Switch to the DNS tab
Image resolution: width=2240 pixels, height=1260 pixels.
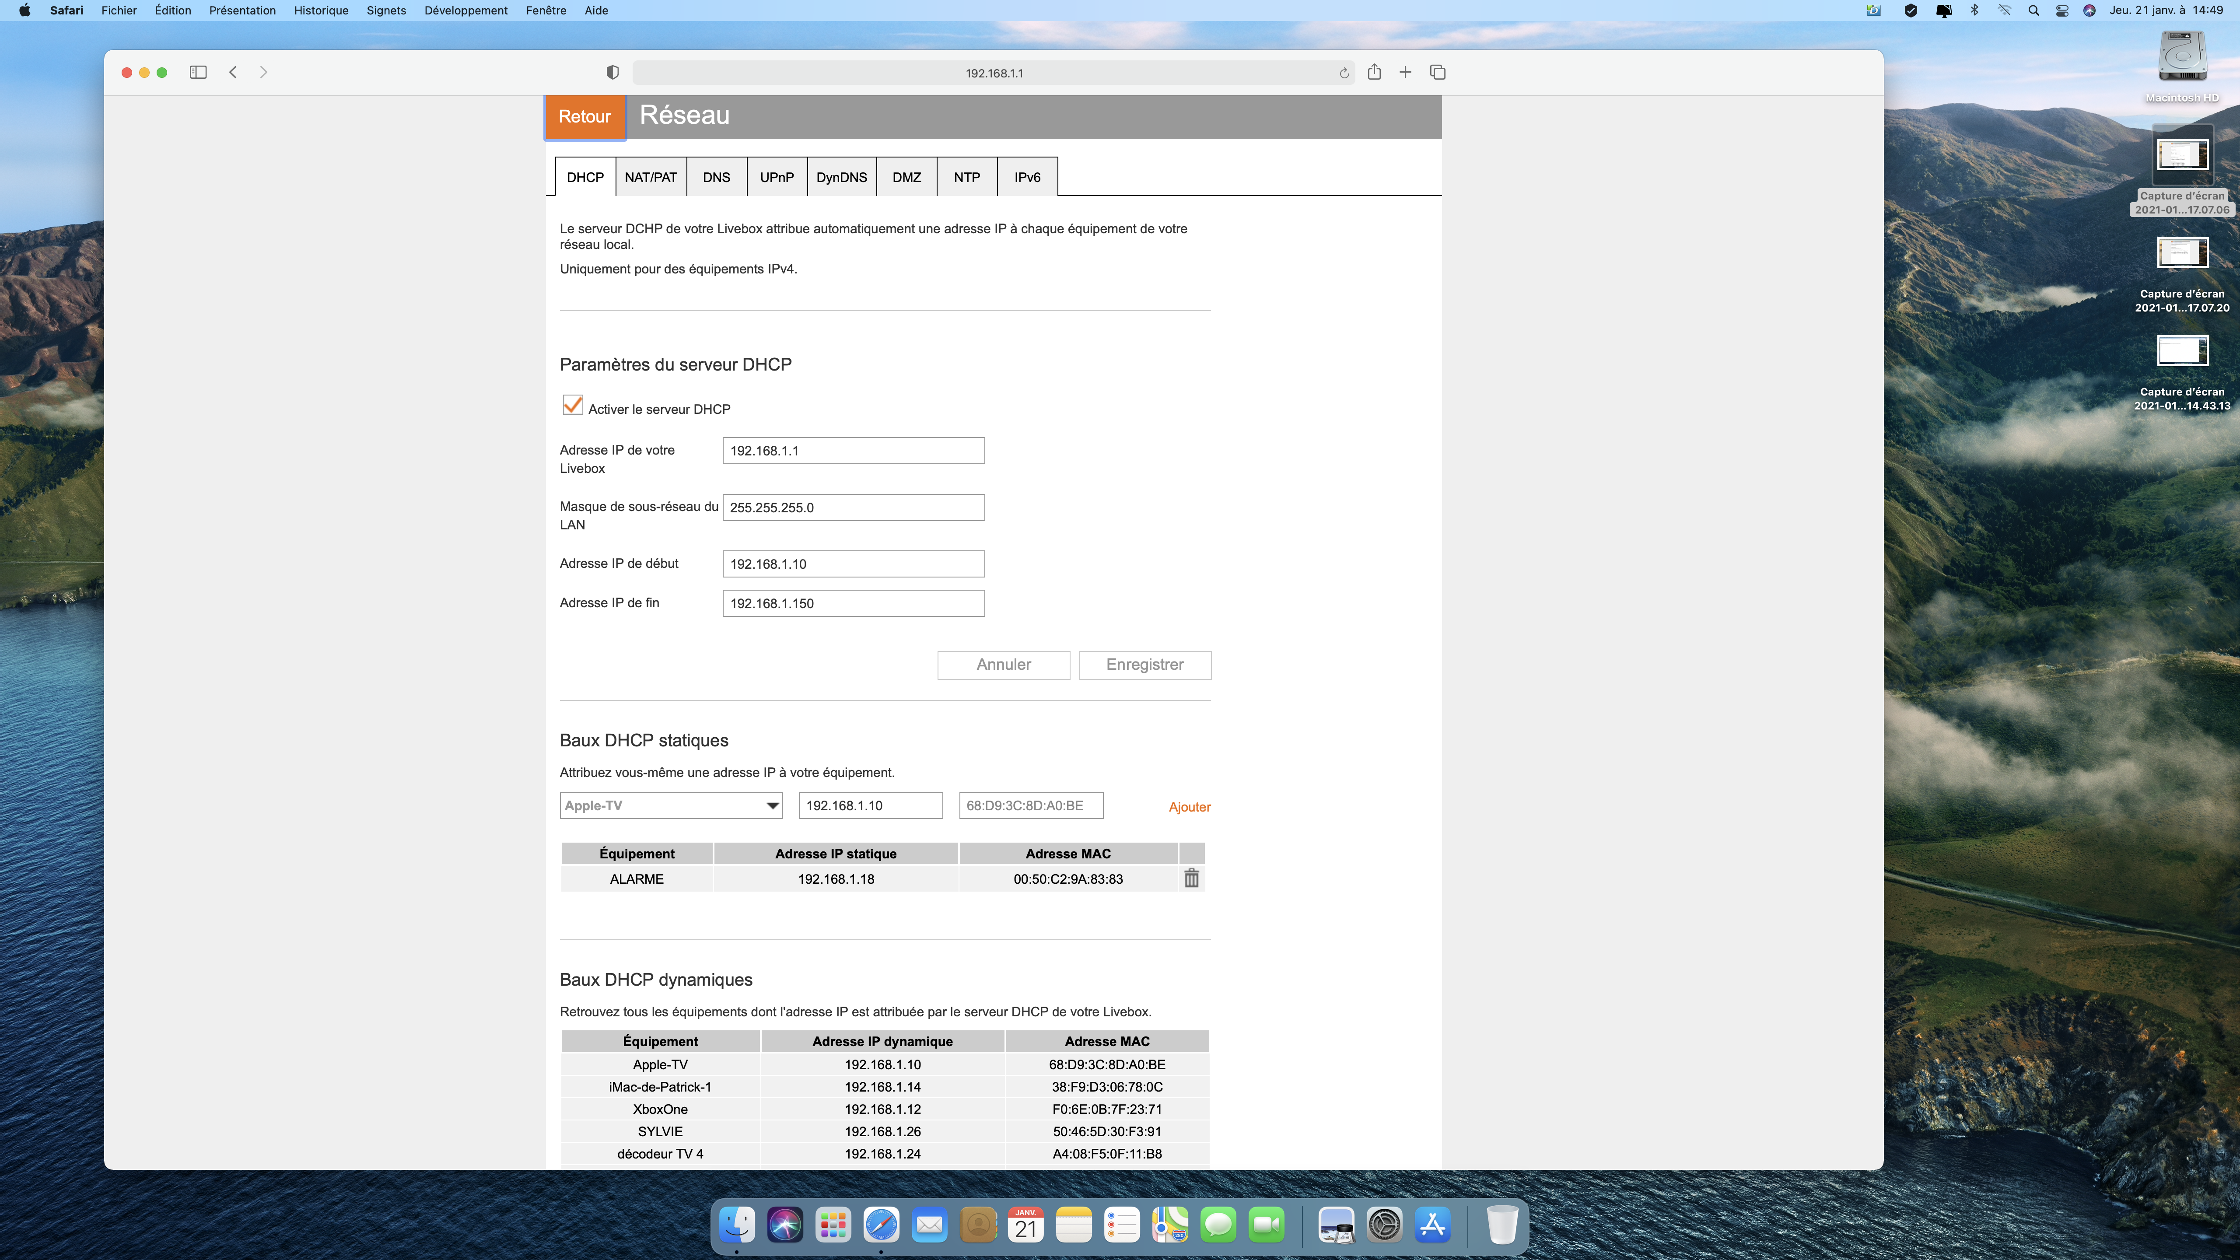pos(716,176)
